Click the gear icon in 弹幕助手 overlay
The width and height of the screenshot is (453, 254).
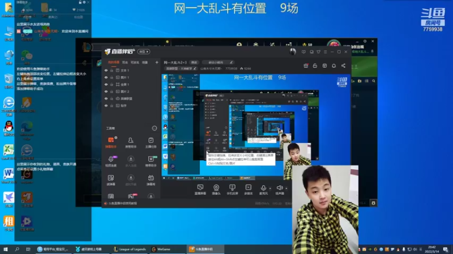84,2
